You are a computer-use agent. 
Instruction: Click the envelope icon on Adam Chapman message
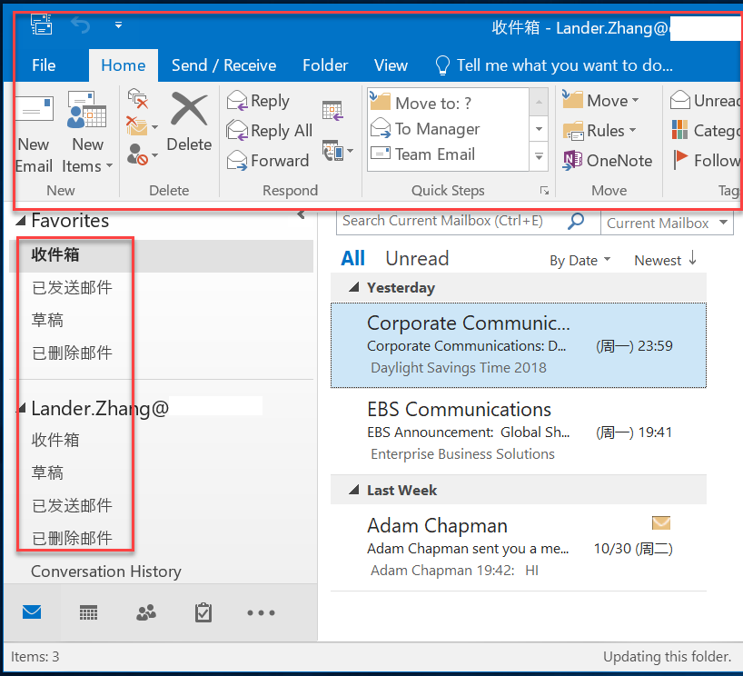pyautogui.click(x=661, y=522)
